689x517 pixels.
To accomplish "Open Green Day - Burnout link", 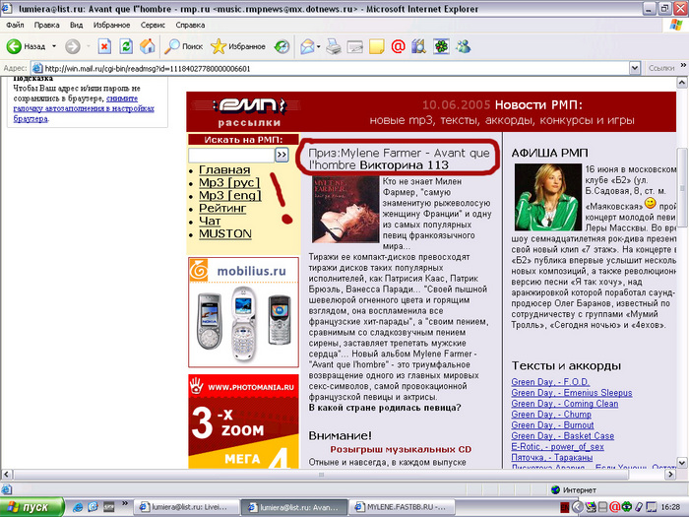I will pyautogui.click(x=552, y=425).
